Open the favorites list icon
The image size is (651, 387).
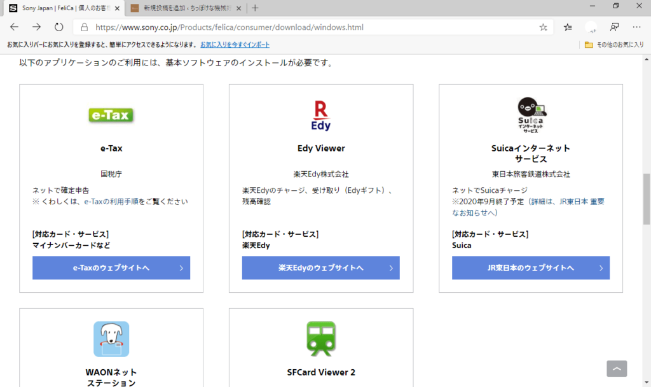coord(568,27)
